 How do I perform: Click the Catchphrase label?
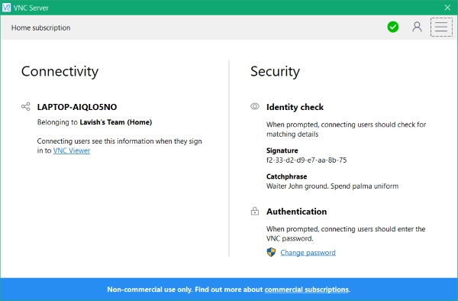point(286,176)
